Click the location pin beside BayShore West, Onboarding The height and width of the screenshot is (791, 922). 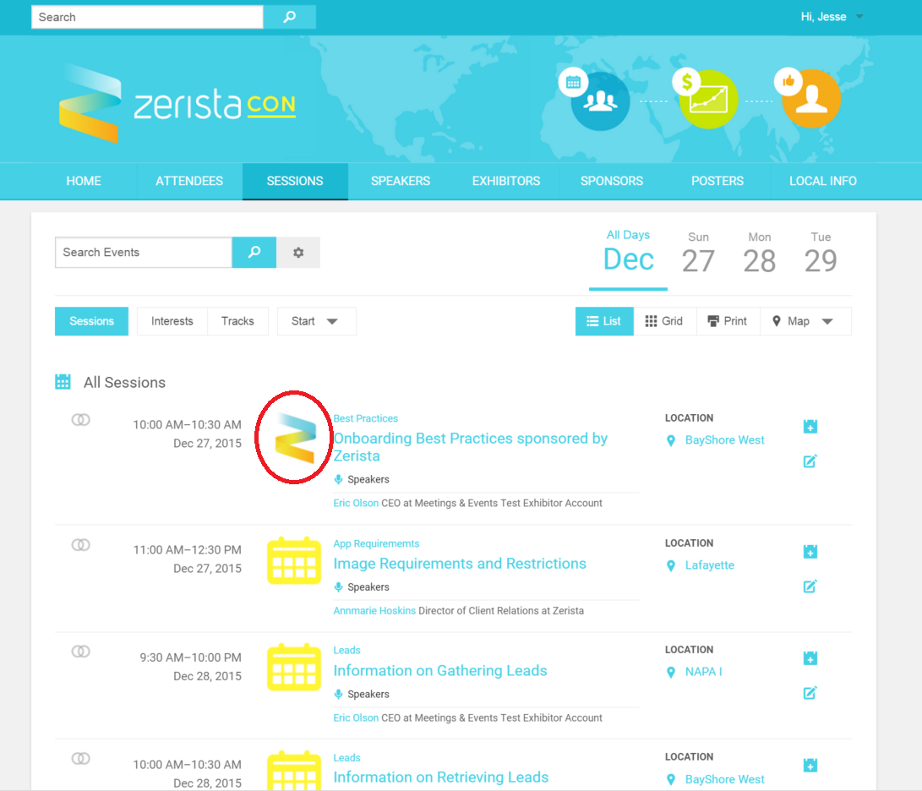[x=671, y=440]
